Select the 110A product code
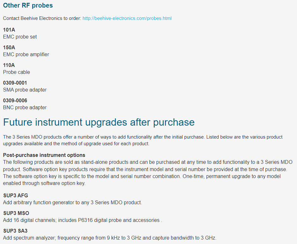The height and width of the screenshot is (244, 297). point(9,65)
